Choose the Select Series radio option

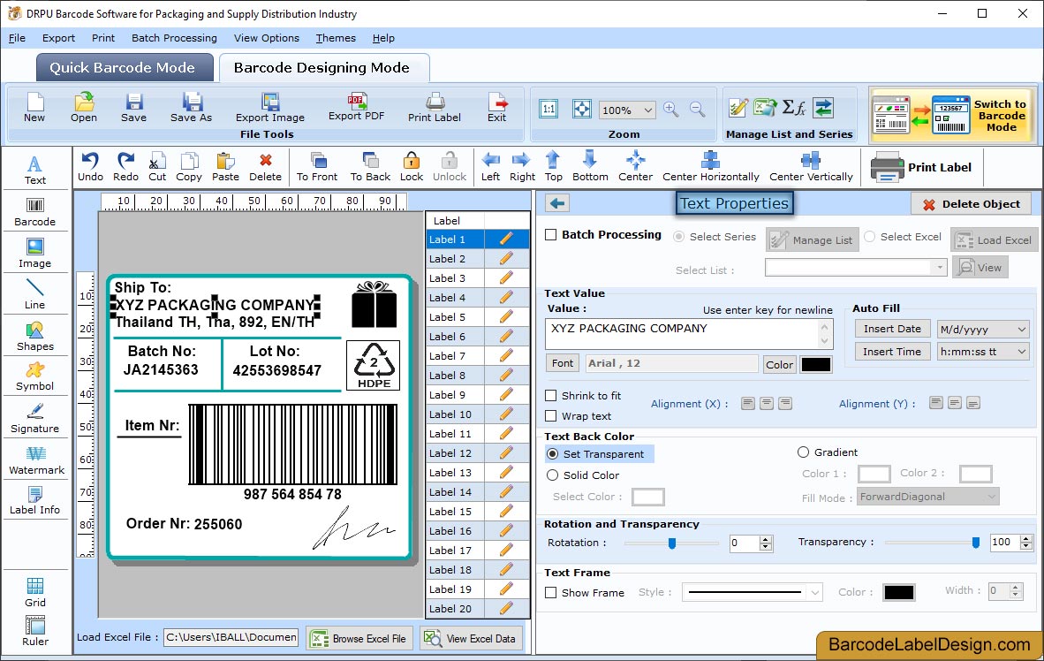tap(678, 237)
